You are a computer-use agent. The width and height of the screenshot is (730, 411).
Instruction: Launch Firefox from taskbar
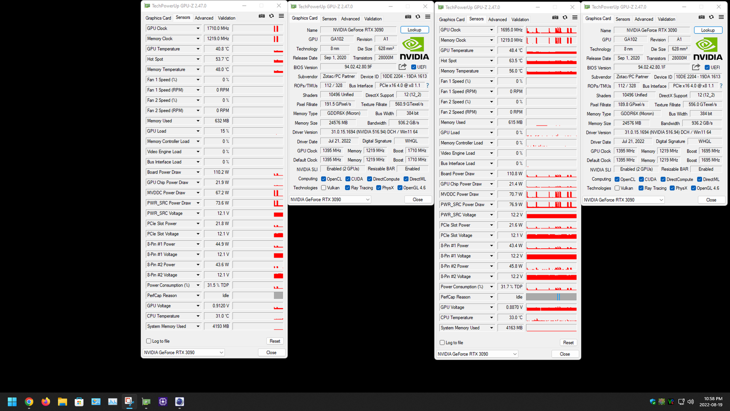(x=46, y=401)
